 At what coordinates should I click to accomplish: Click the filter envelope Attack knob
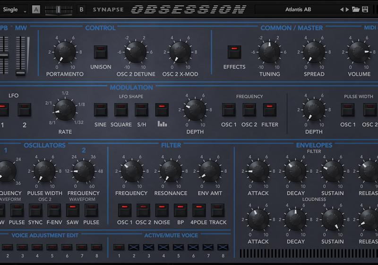click(x=258, y=171)
